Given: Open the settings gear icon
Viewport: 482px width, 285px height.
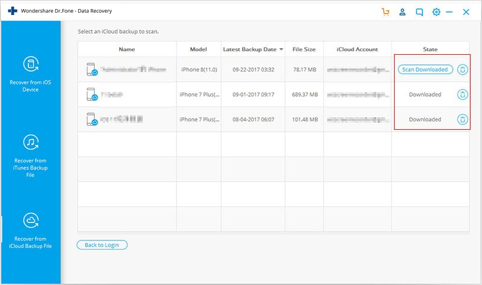Looking at the screenshot, I should click(436, 12).
